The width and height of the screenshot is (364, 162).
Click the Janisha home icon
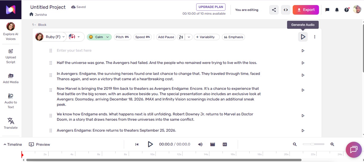31,14
